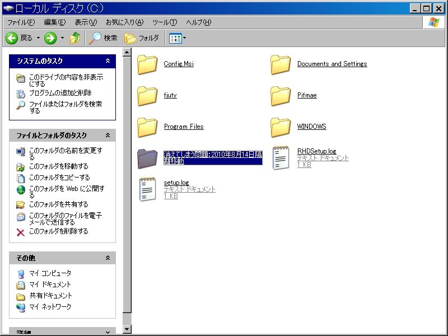Click このフォルダの名前を変更する link
Viewport: 448px width, 336px height.
pyautogui.click(x=66, y=153)
